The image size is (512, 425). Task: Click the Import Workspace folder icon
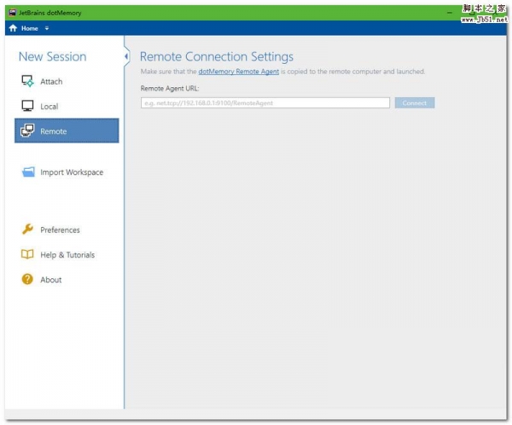28,172
